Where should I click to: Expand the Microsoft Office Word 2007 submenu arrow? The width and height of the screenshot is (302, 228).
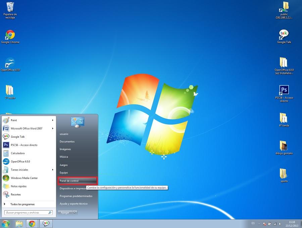[x=53, y=128]
